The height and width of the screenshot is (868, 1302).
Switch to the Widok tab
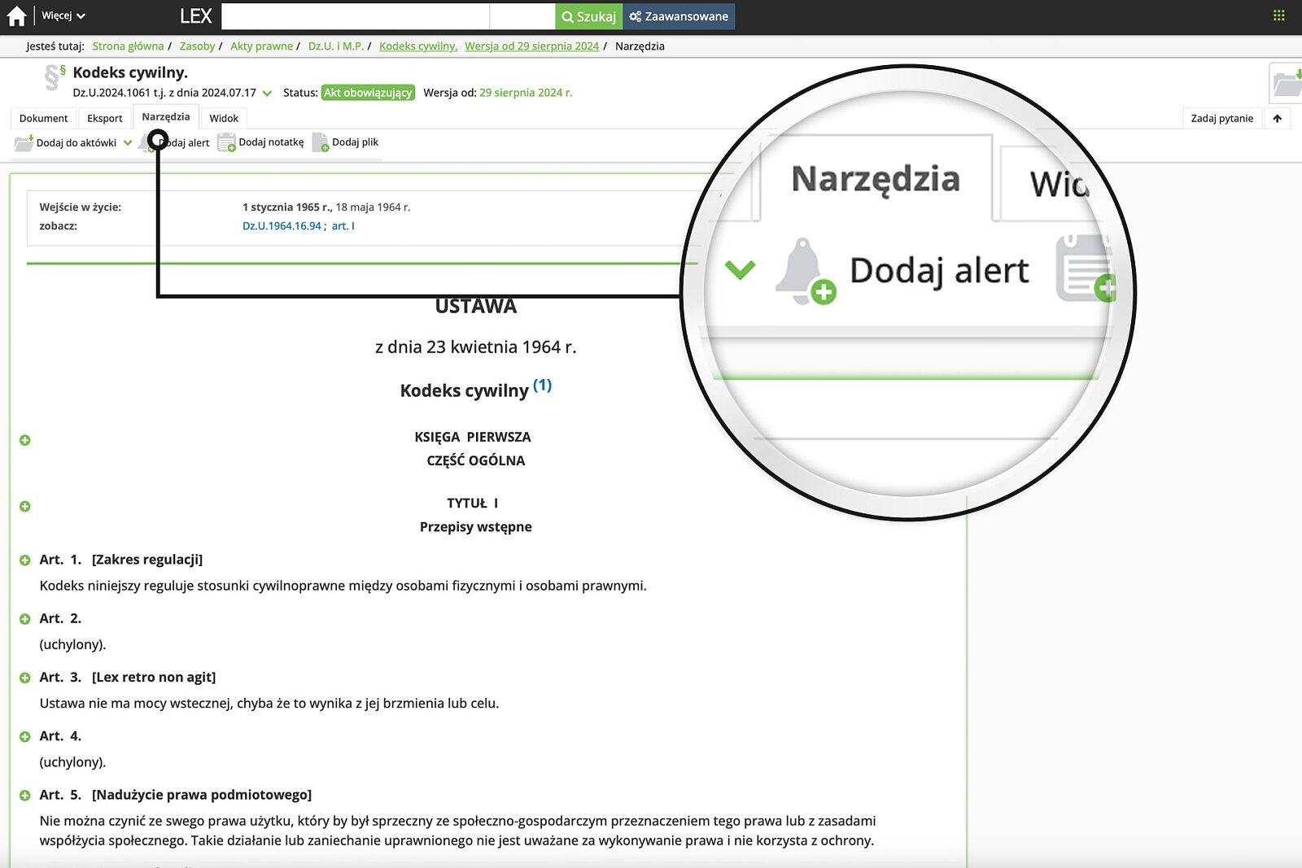(224, 117)
